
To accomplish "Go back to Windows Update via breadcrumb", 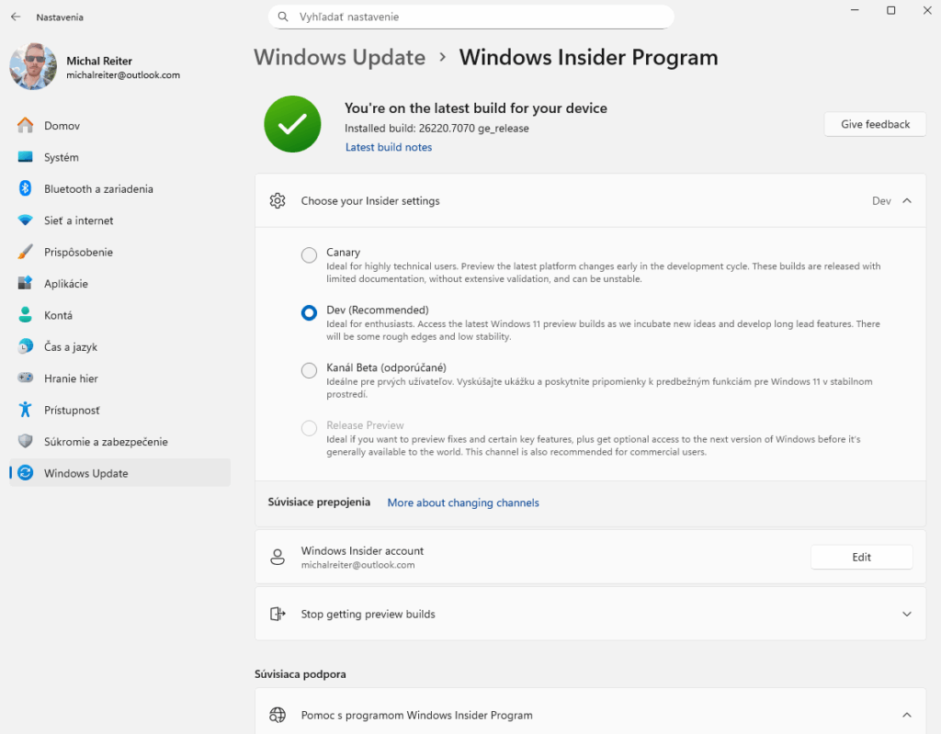I will click(339, 57).
